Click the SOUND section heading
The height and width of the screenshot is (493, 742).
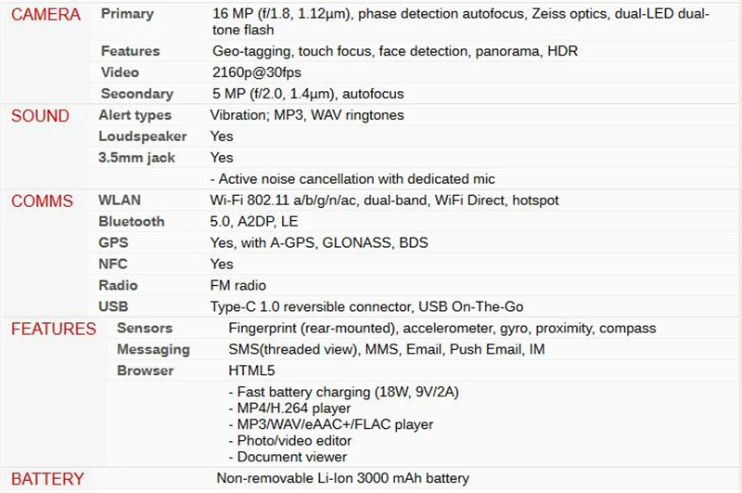(40, 116)
